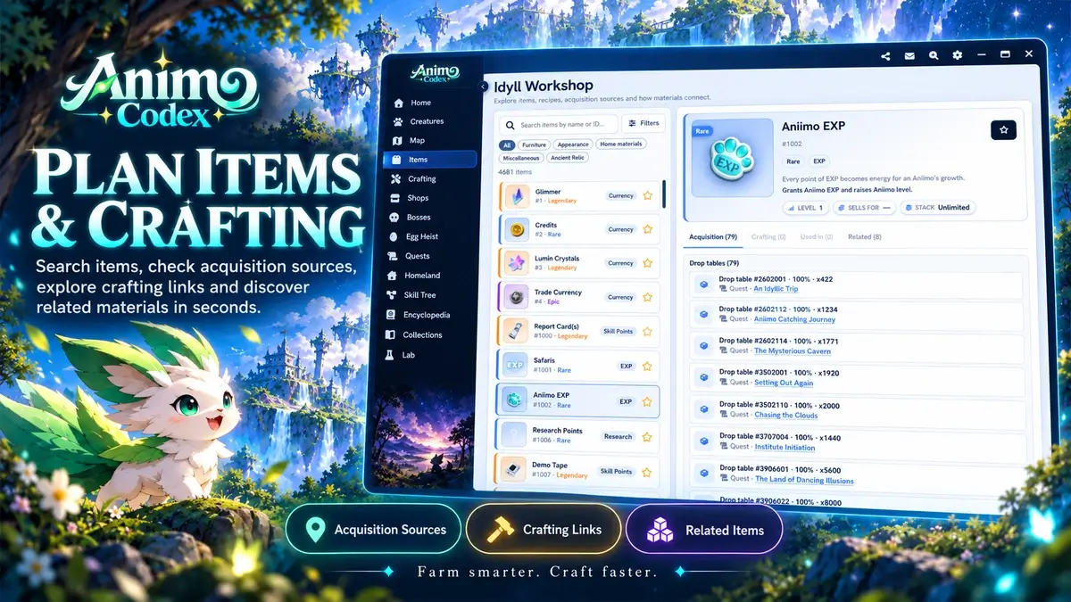Viewport: 1071px width, 602px height.
Task: Click the Search items by name or ID field
Action: click(x=558, y=125)
